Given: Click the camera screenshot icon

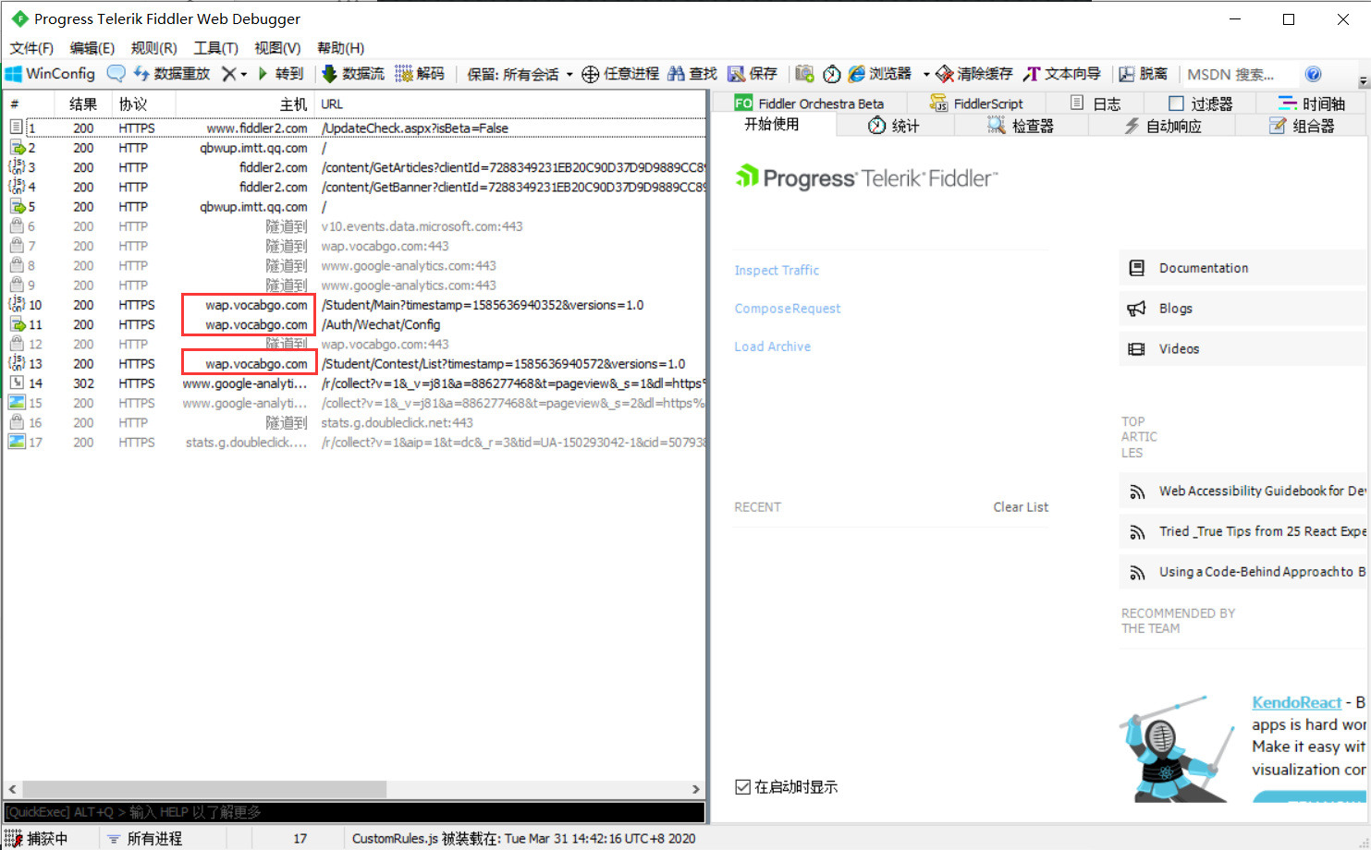Looking at the screenshot, I should click(804, 74).
